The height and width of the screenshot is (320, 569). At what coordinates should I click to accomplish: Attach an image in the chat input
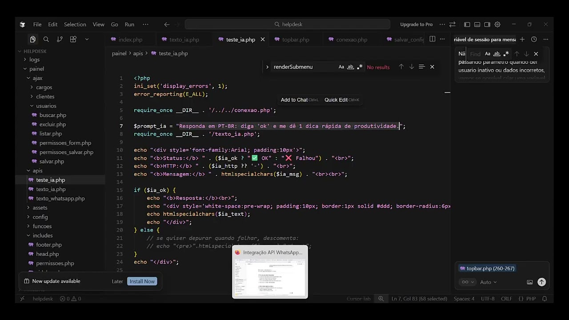(530, 282)
